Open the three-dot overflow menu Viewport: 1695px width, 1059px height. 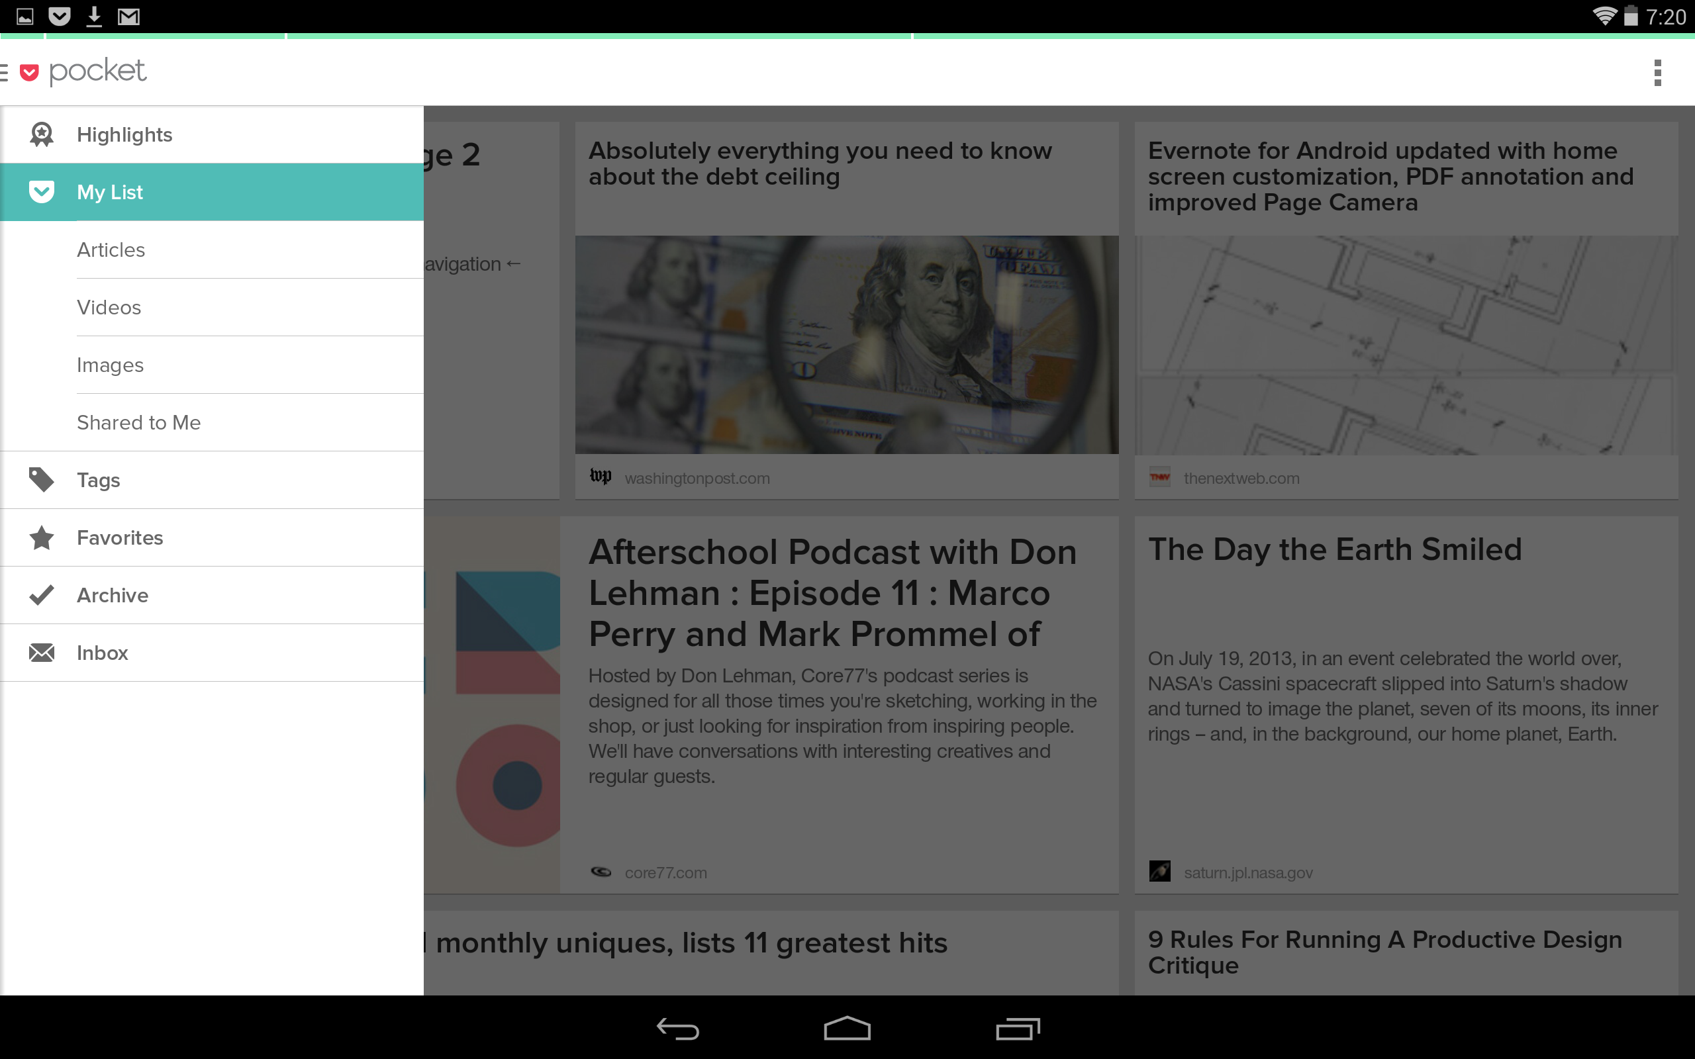(x=1657, y=72)
